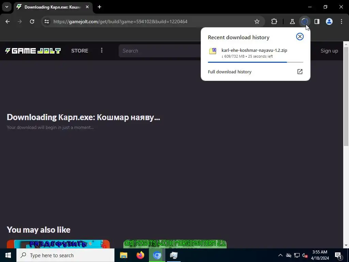
Task: Click the muted volume tray icon
Action: click(x=305, y=255)
